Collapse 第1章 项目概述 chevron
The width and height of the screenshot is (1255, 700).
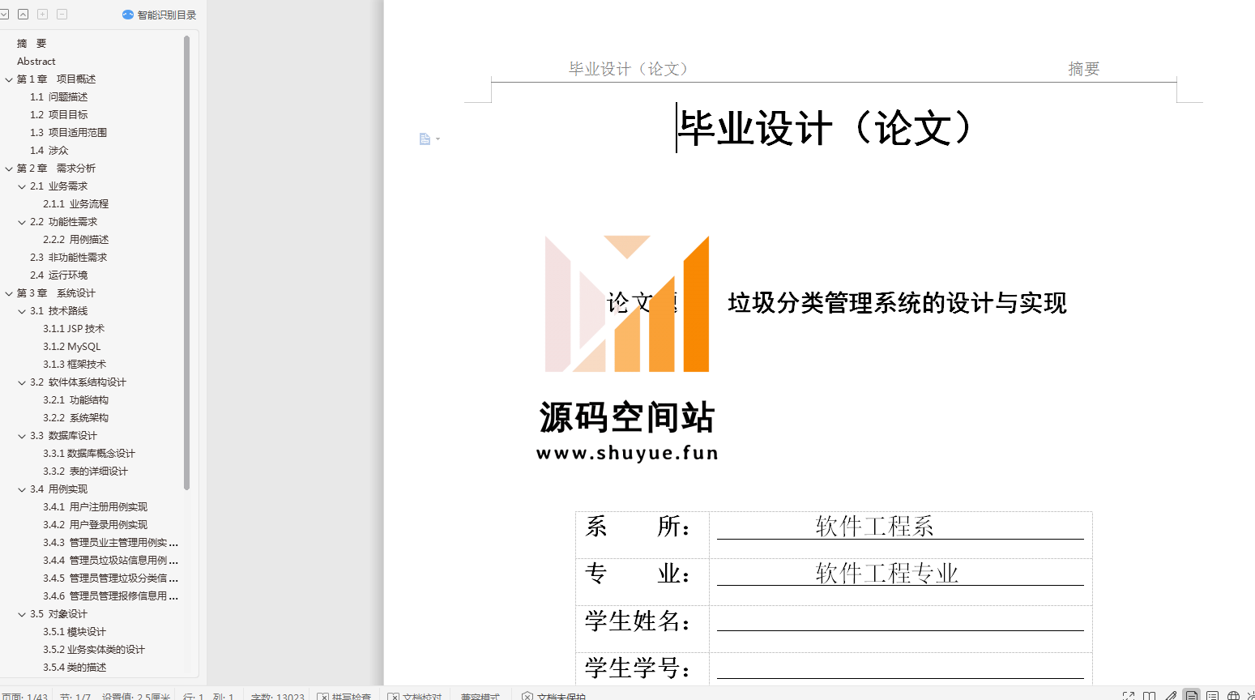point(9,79)
